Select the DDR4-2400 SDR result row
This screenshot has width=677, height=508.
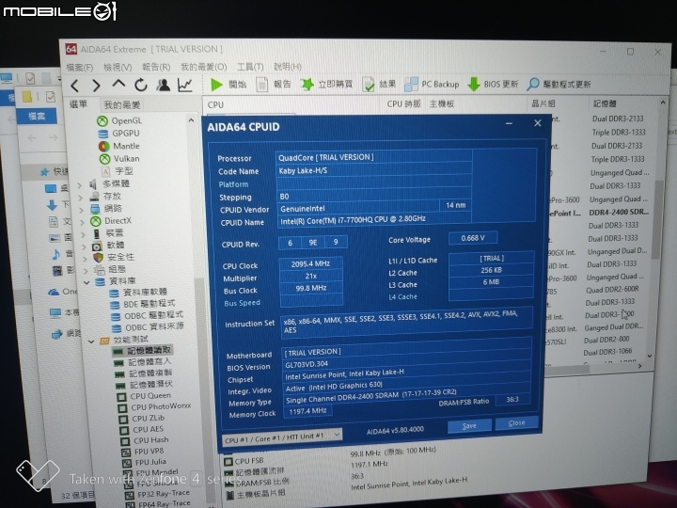click(619, 212)
